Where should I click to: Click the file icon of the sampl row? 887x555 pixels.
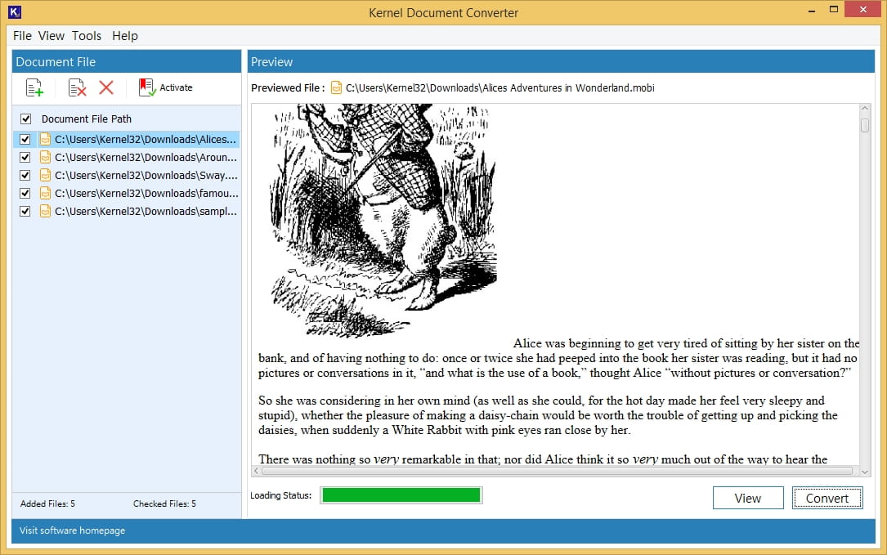[x=45, y=212]
